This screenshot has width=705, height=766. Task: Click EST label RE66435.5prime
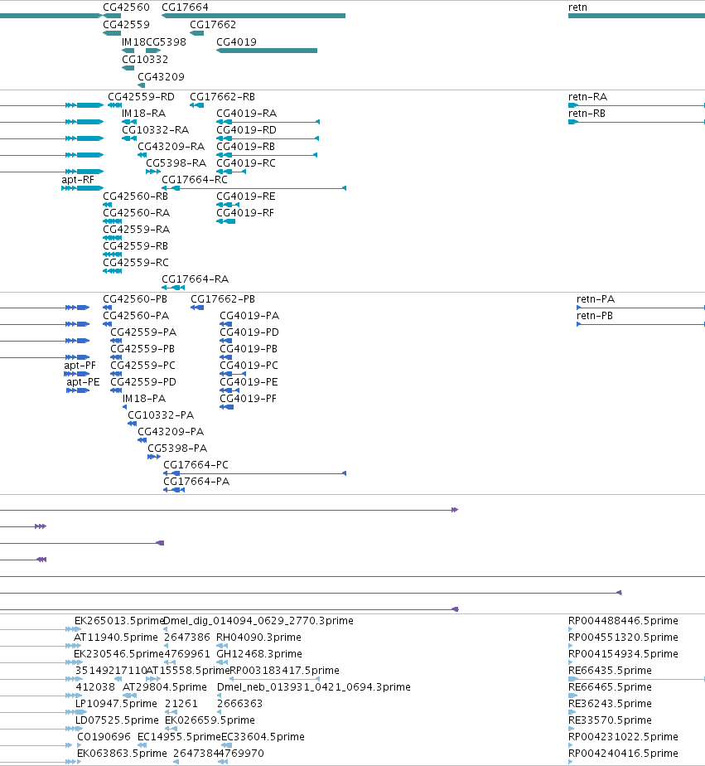pos(611,671)
